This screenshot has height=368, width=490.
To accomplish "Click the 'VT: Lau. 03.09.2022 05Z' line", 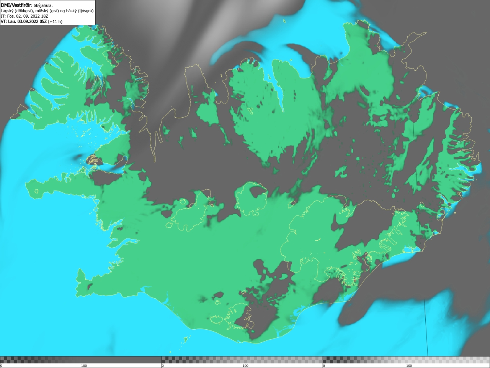I will [24, 21].
